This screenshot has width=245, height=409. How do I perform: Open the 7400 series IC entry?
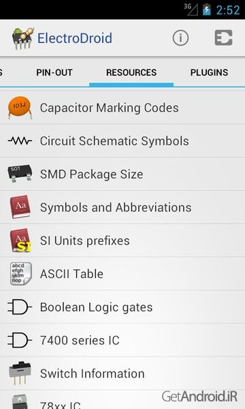(122, 340)
